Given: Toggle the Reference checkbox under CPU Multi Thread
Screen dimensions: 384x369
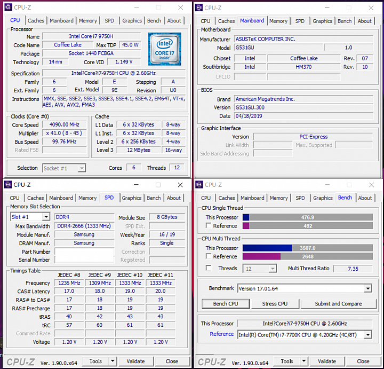Looking at the screenshot, I should [209, 256].
